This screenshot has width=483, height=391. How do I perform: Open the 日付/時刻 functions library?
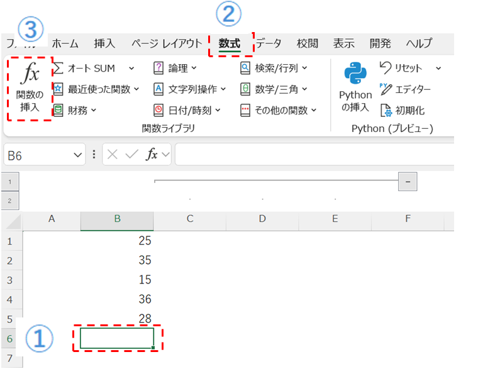pos(187,111)
